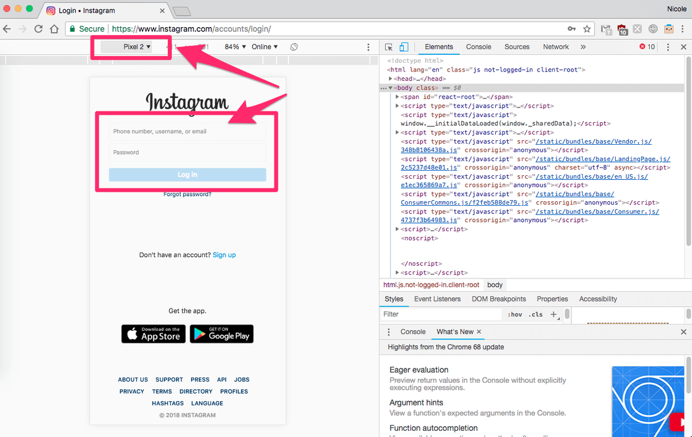Open the Accessibility tab
This screenshot has width=692, height=437.
(x=598, y=299)
